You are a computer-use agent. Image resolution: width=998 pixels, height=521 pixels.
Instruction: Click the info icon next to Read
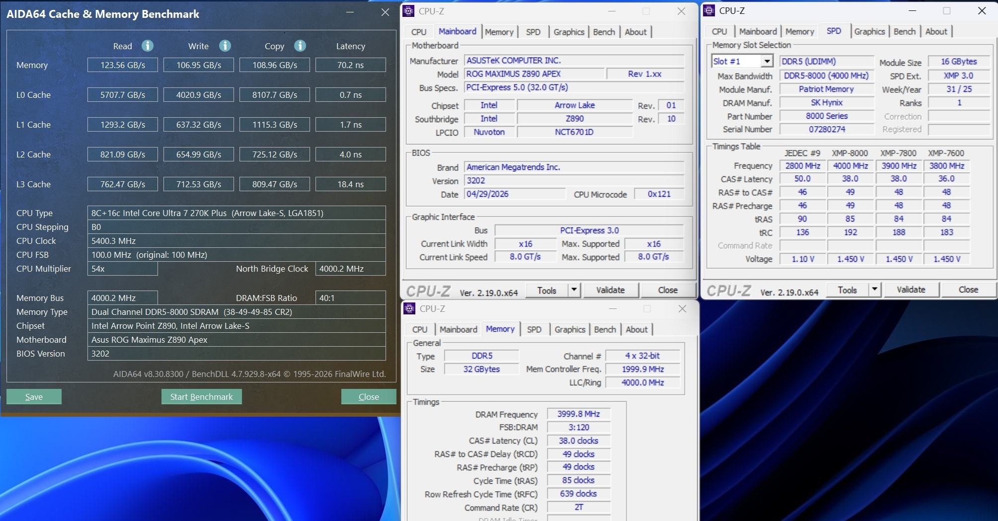[x=148, y=46]
